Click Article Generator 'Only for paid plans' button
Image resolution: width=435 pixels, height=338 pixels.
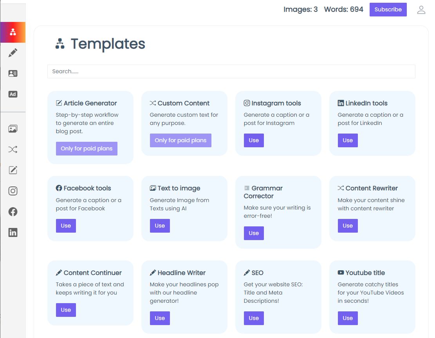coord(87,149)
